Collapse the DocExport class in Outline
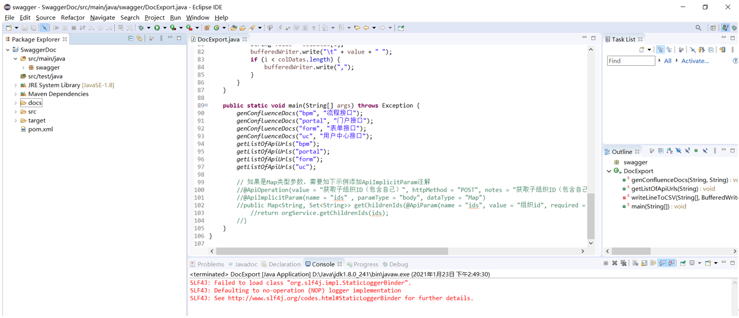This screenshot has height=318, width=739. point(609,171)
